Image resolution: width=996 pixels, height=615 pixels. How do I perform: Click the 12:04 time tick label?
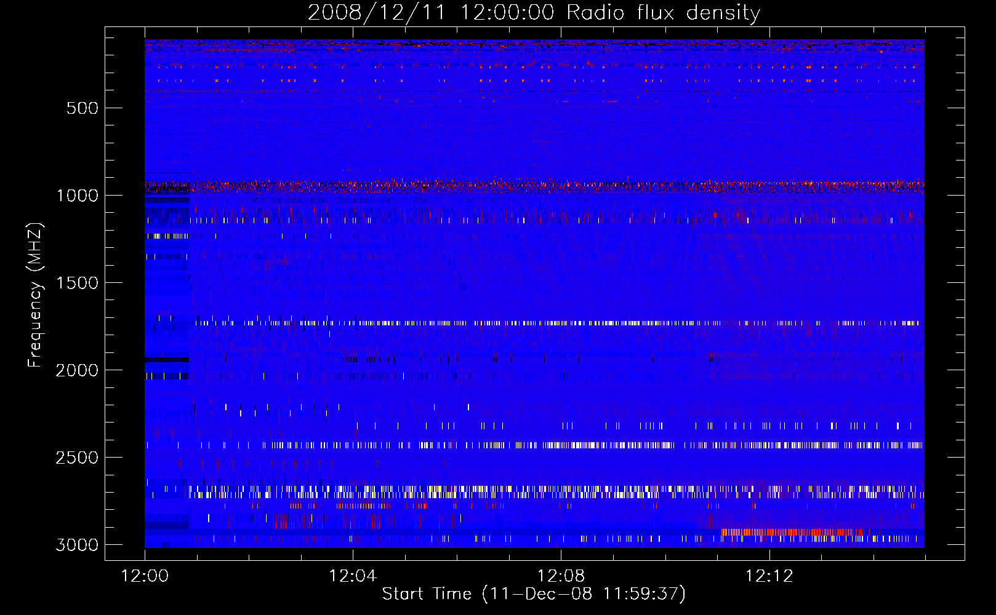353,576
